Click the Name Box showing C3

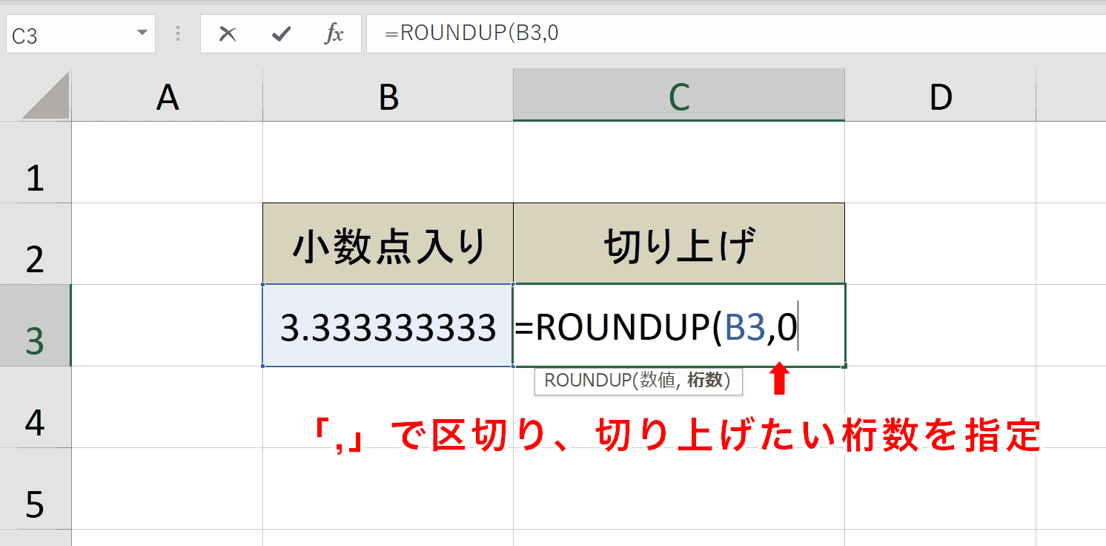tap(81, 34)
